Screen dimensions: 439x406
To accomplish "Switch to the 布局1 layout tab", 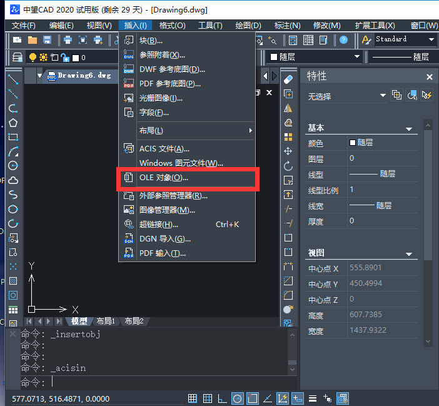I will click(105, 321).
